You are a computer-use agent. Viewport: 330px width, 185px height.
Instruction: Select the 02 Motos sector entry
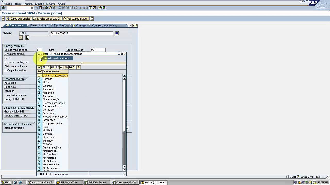(53, 82)
